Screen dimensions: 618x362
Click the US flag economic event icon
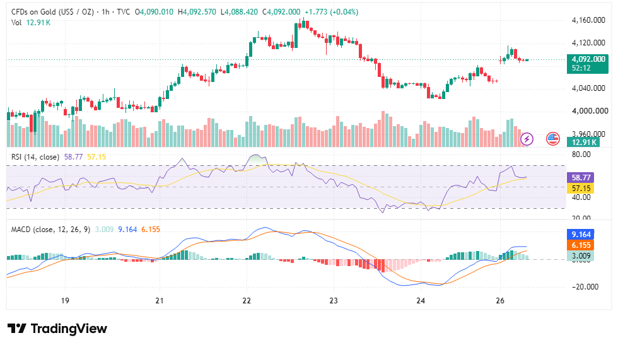point(553,139)
